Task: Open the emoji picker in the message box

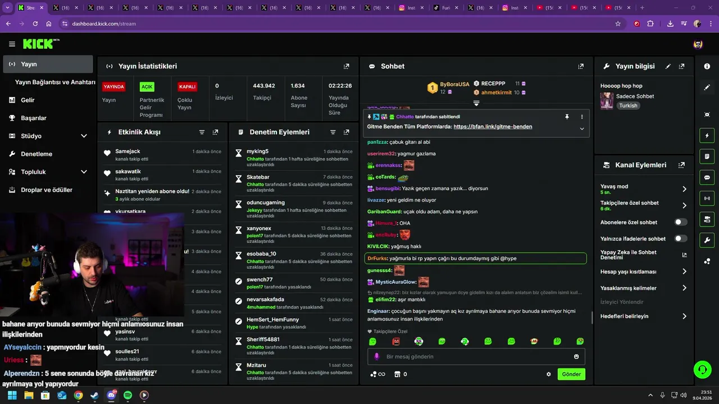Action: click(576, 357)
